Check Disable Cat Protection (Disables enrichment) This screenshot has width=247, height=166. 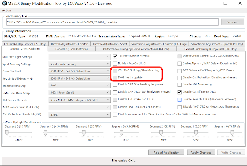pyautogui.click(x=179, y=78)
